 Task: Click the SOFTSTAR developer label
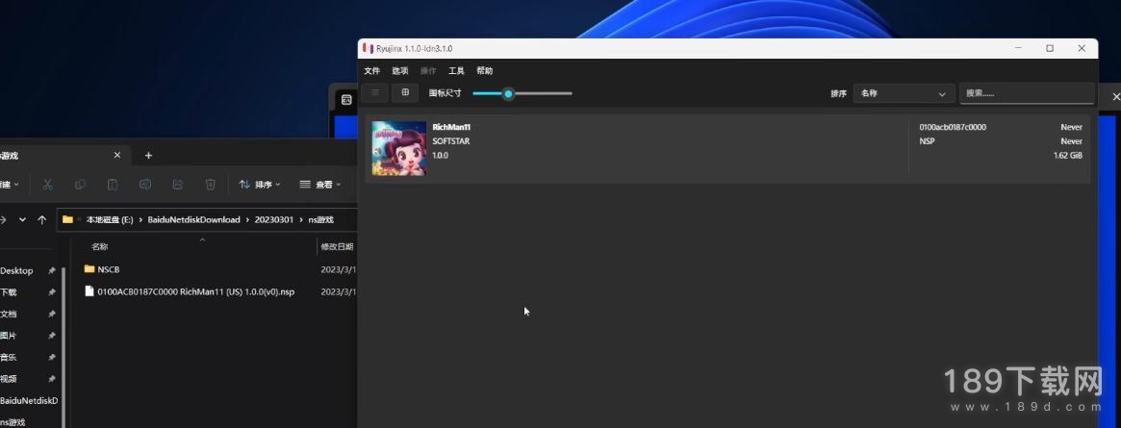[x=451, y=141]
